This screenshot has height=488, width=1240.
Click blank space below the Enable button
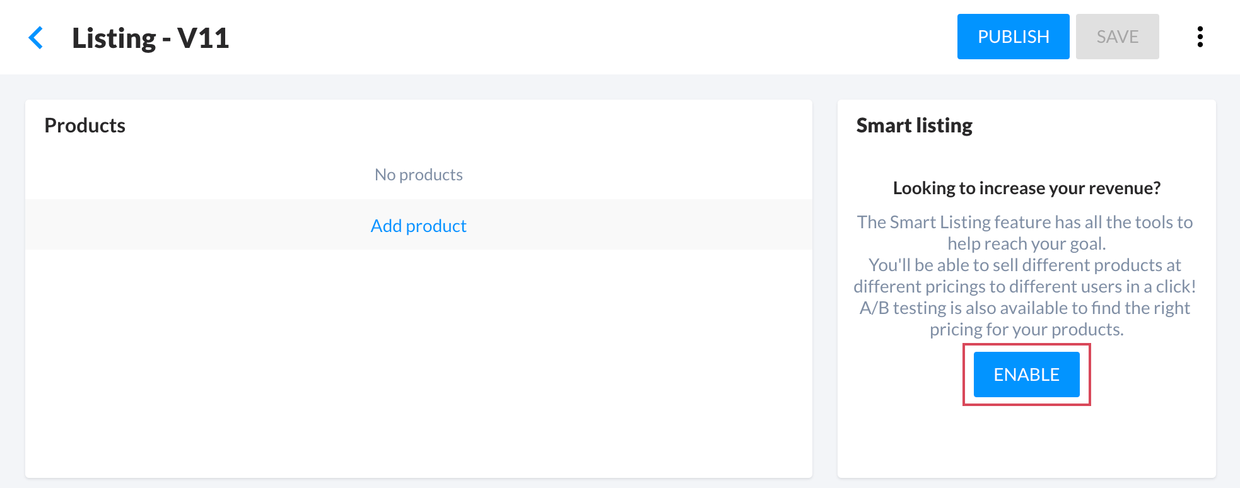click(x=1026, y=441)
